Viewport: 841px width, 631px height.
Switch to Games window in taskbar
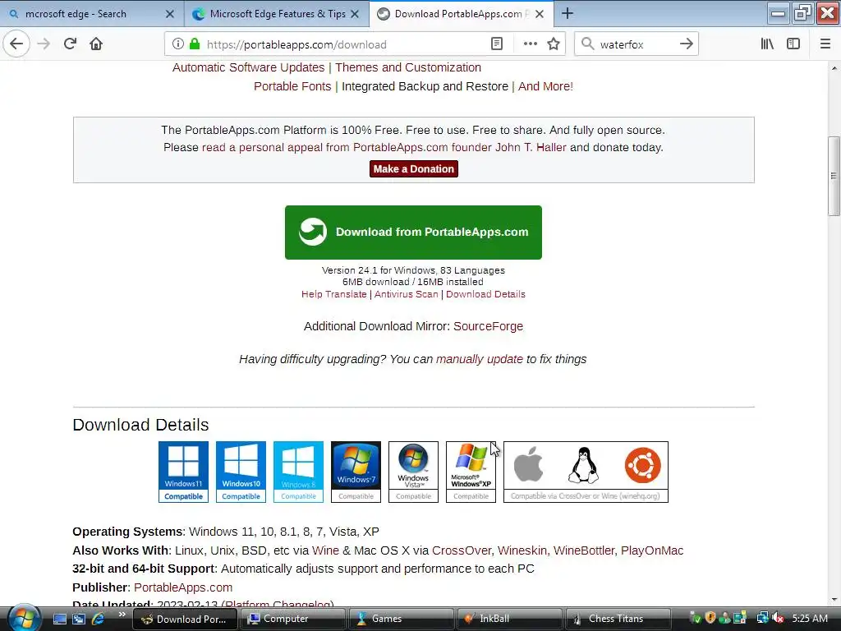[401, 619]
